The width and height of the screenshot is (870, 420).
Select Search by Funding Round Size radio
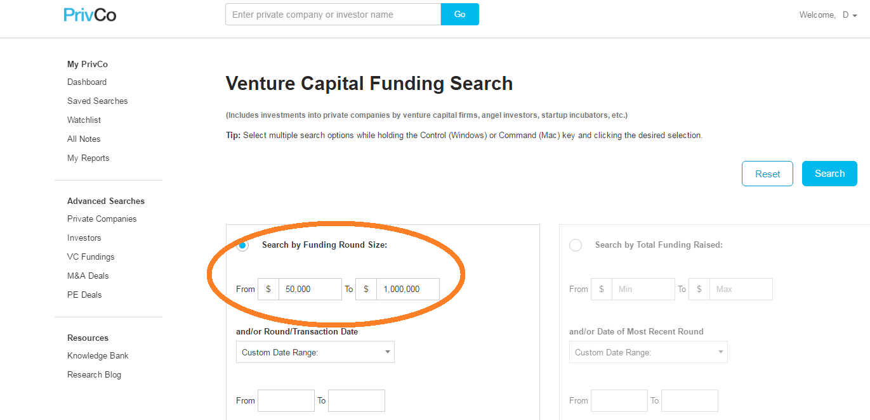tap(242, 245)
